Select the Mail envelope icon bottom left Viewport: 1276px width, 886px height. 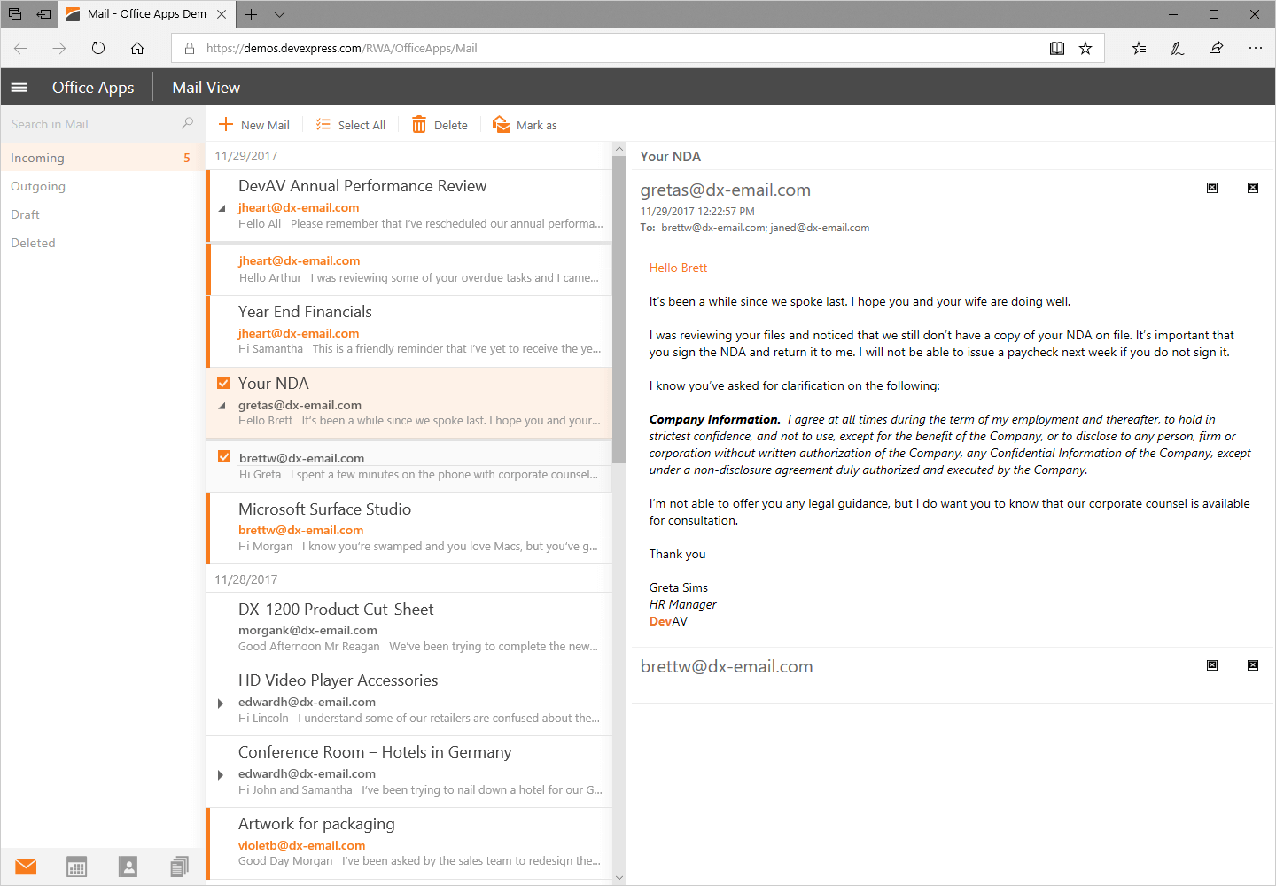[x=25, y=867]
